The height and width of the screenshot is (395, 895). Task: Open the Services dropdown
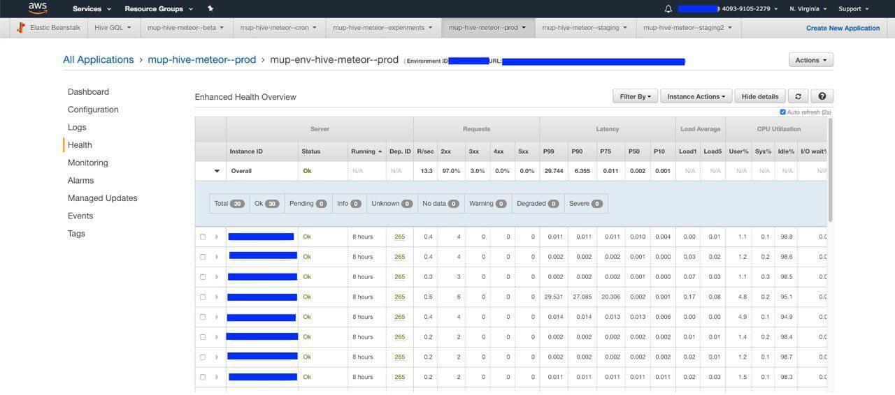(x=92, y=9)
